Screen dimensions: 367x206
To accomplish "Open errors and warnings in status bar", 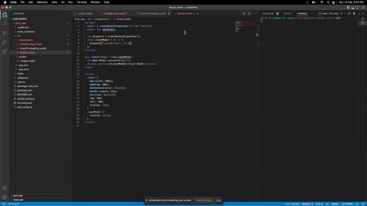I will tap(14, 204).
